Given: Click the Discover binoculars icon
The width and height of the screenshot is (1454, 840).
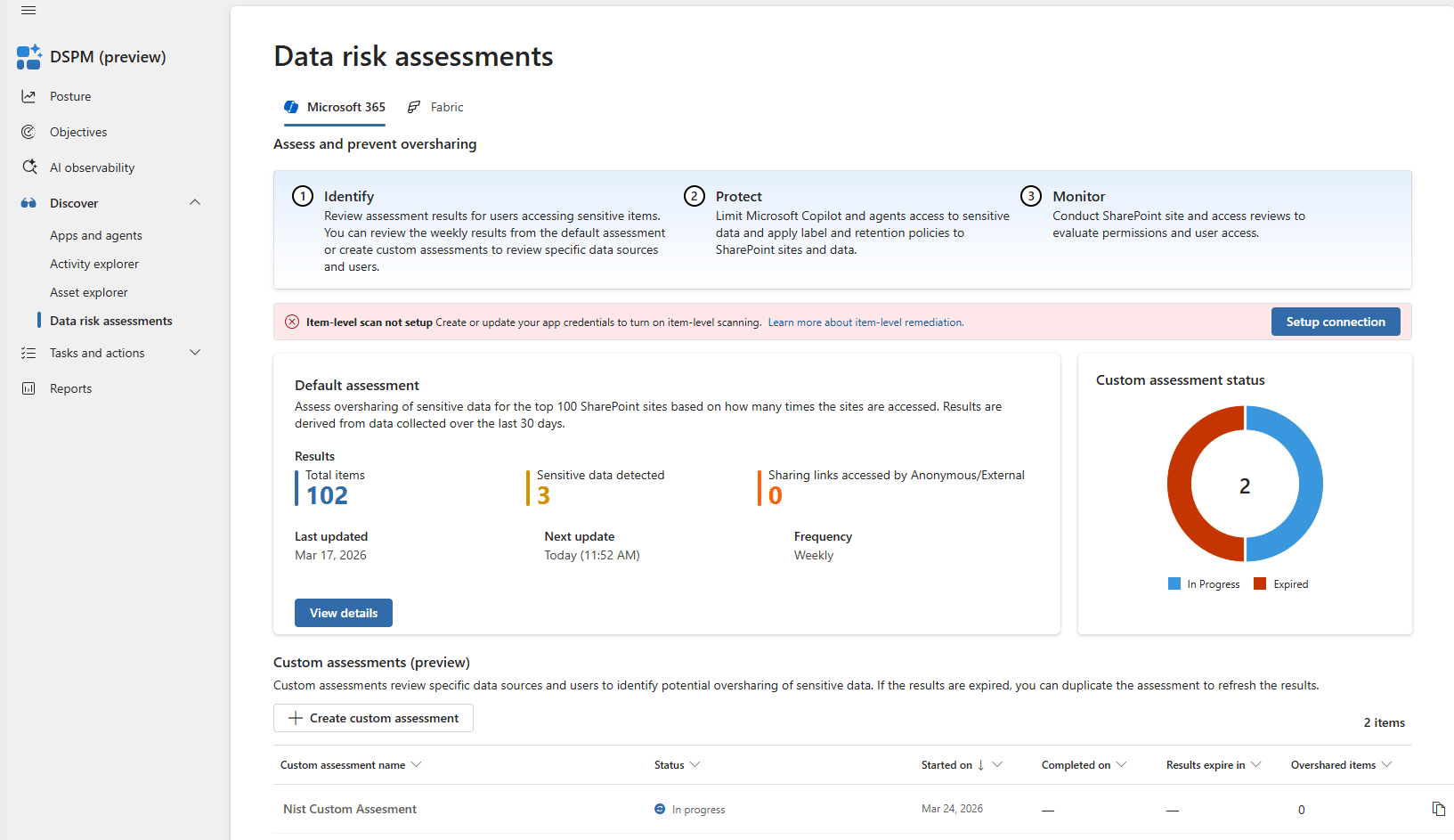Looking at the screenshot, I should tap(28, 203).
